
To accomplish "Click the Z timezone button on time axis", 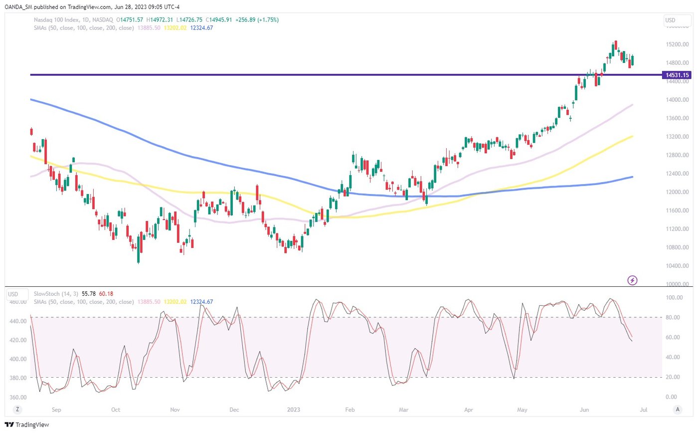I will [x=17, y=409].
